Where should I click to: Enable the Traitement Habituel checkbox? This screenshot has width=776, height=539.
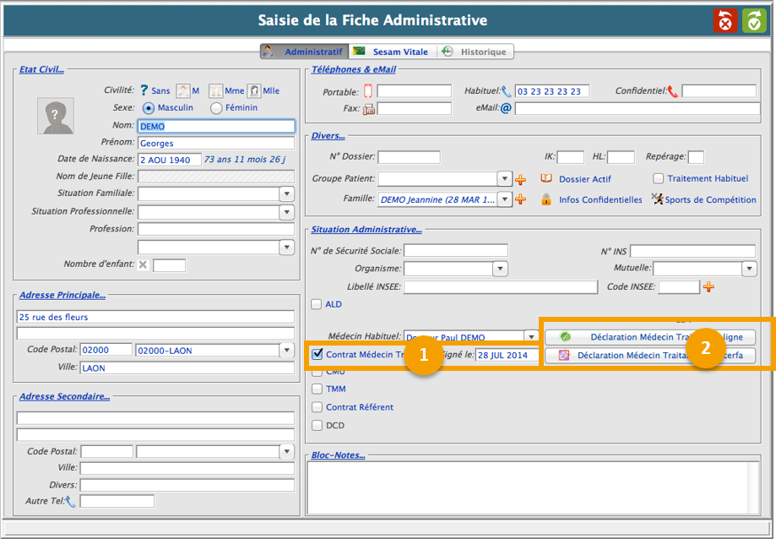659,178
